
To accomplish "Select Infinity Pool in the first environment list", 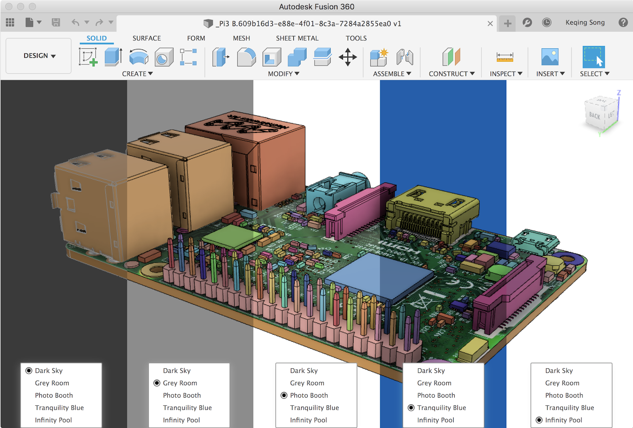I will pos(53,420).
